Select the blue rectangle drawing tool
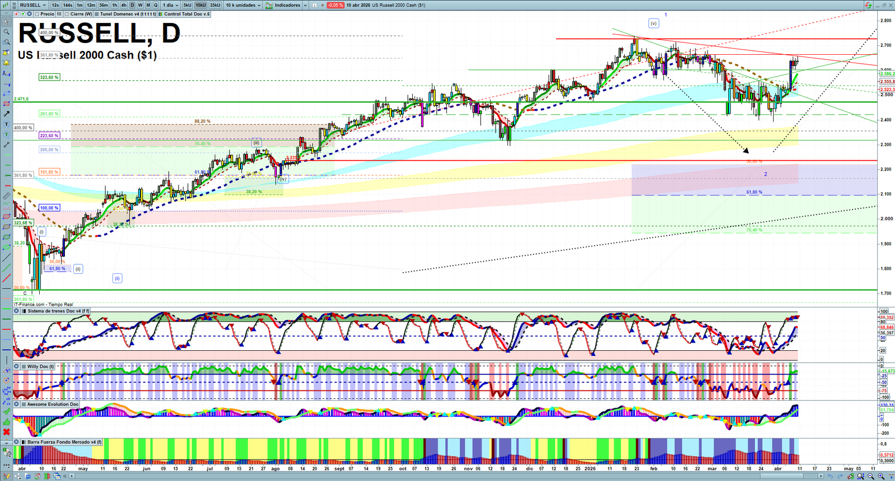Screen dimensions: 895x481 pos(6,93)
